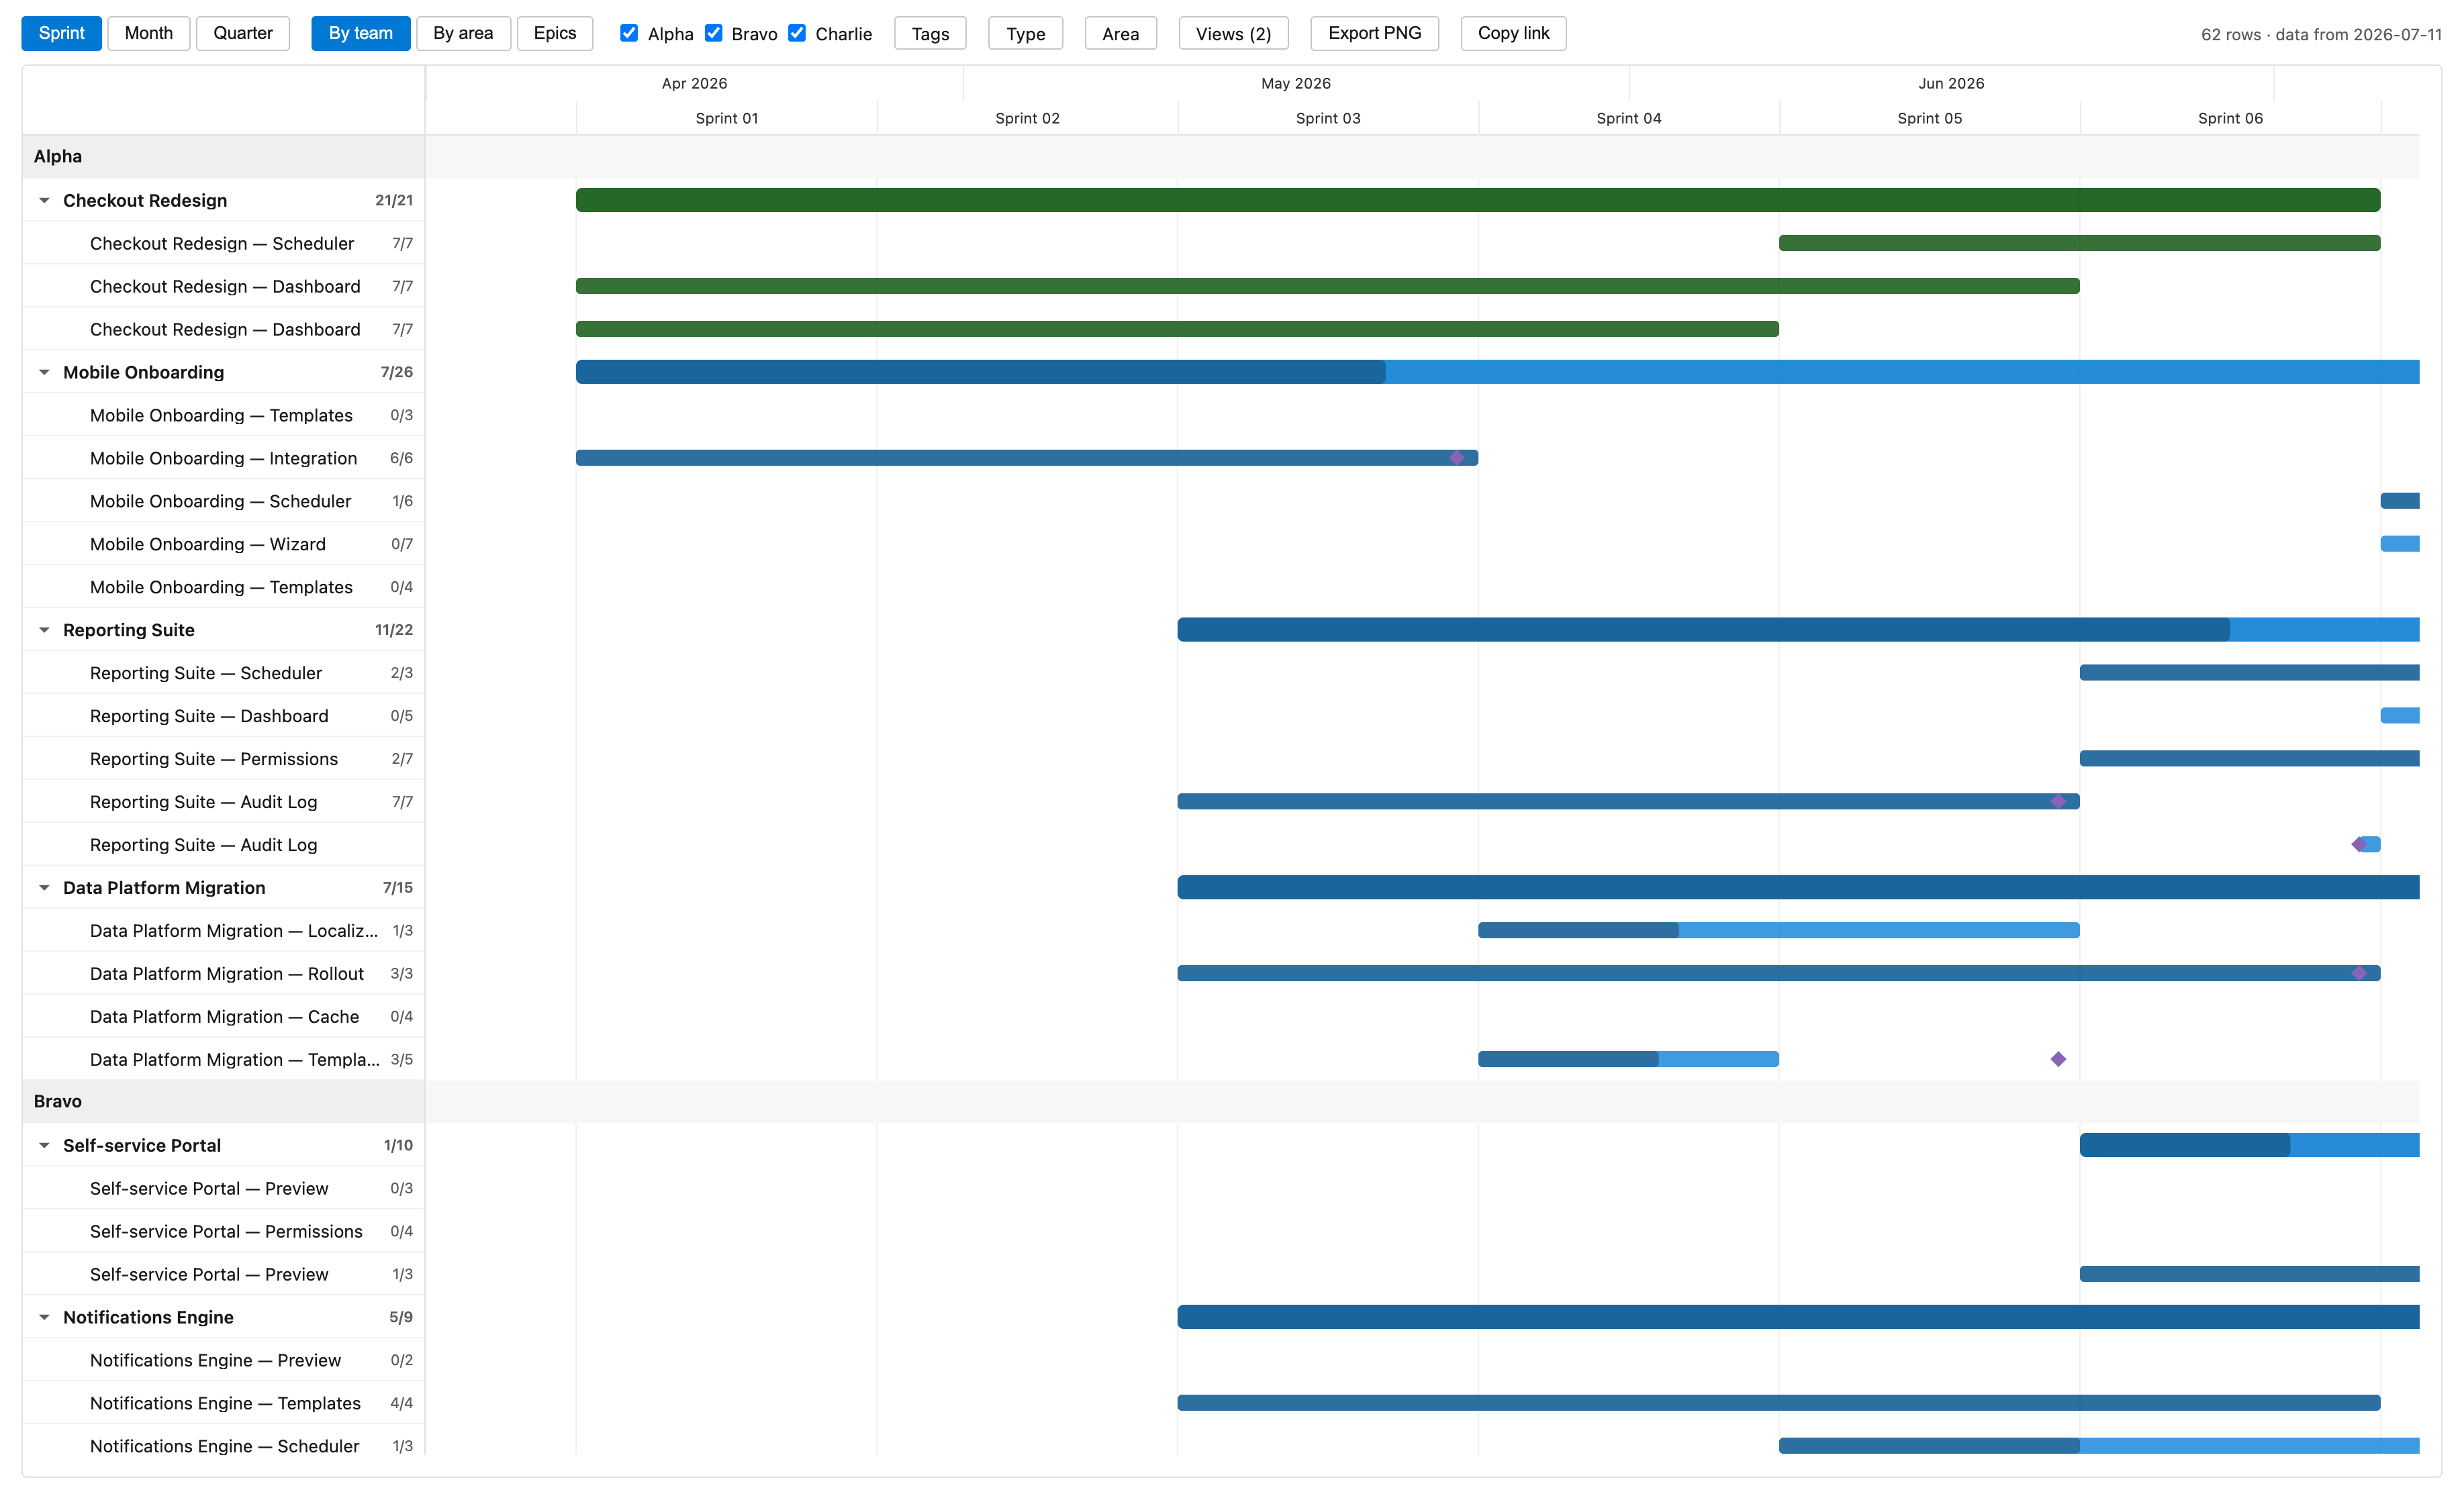Open the Area filter
Screen dimensions: 2464x1494
point(1120,33)
